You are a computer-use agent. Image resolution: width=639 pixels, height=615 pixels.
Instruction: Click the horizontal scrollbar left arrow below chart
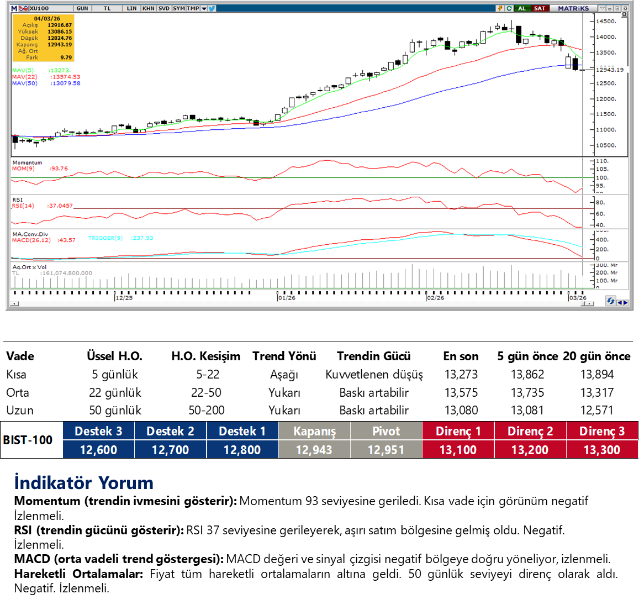point(14,303)
